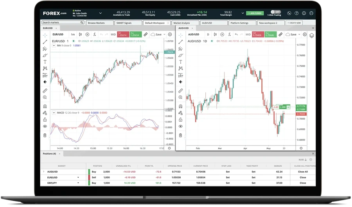352x207 pixels.
Task: Click the undo arrow in AUD/USD toolbar
Action: click(x=236, y=34)
